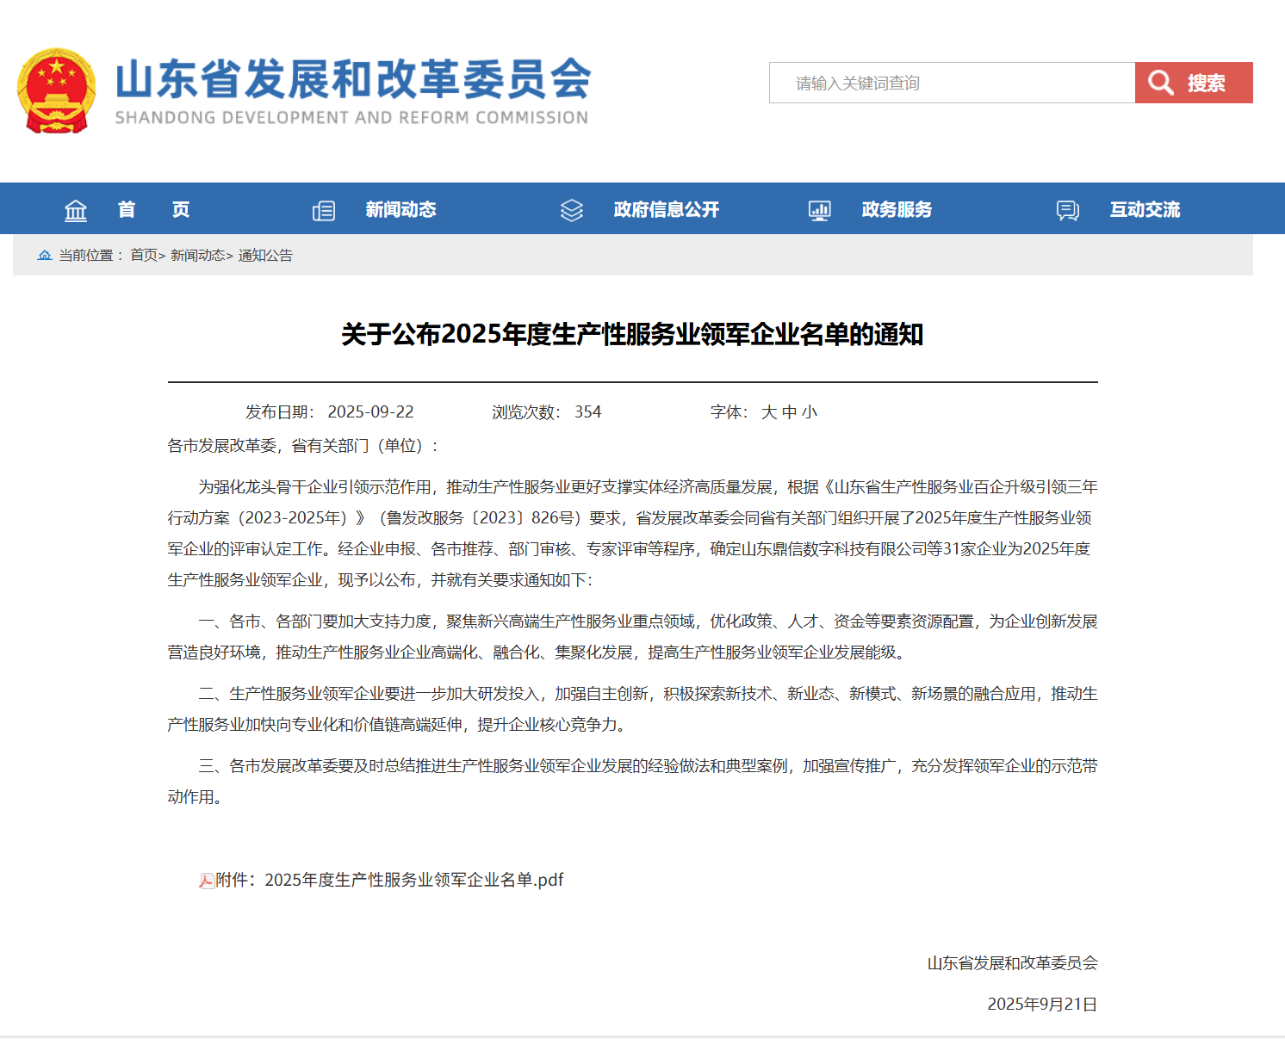Image resolution: width=1285 pixels, height=1039 pixels.
Task: Click the chat bubble icon beside 互动交流
Action: [1068, 210]
